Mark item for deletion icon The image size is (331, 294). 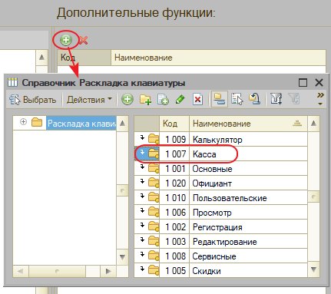197,100
